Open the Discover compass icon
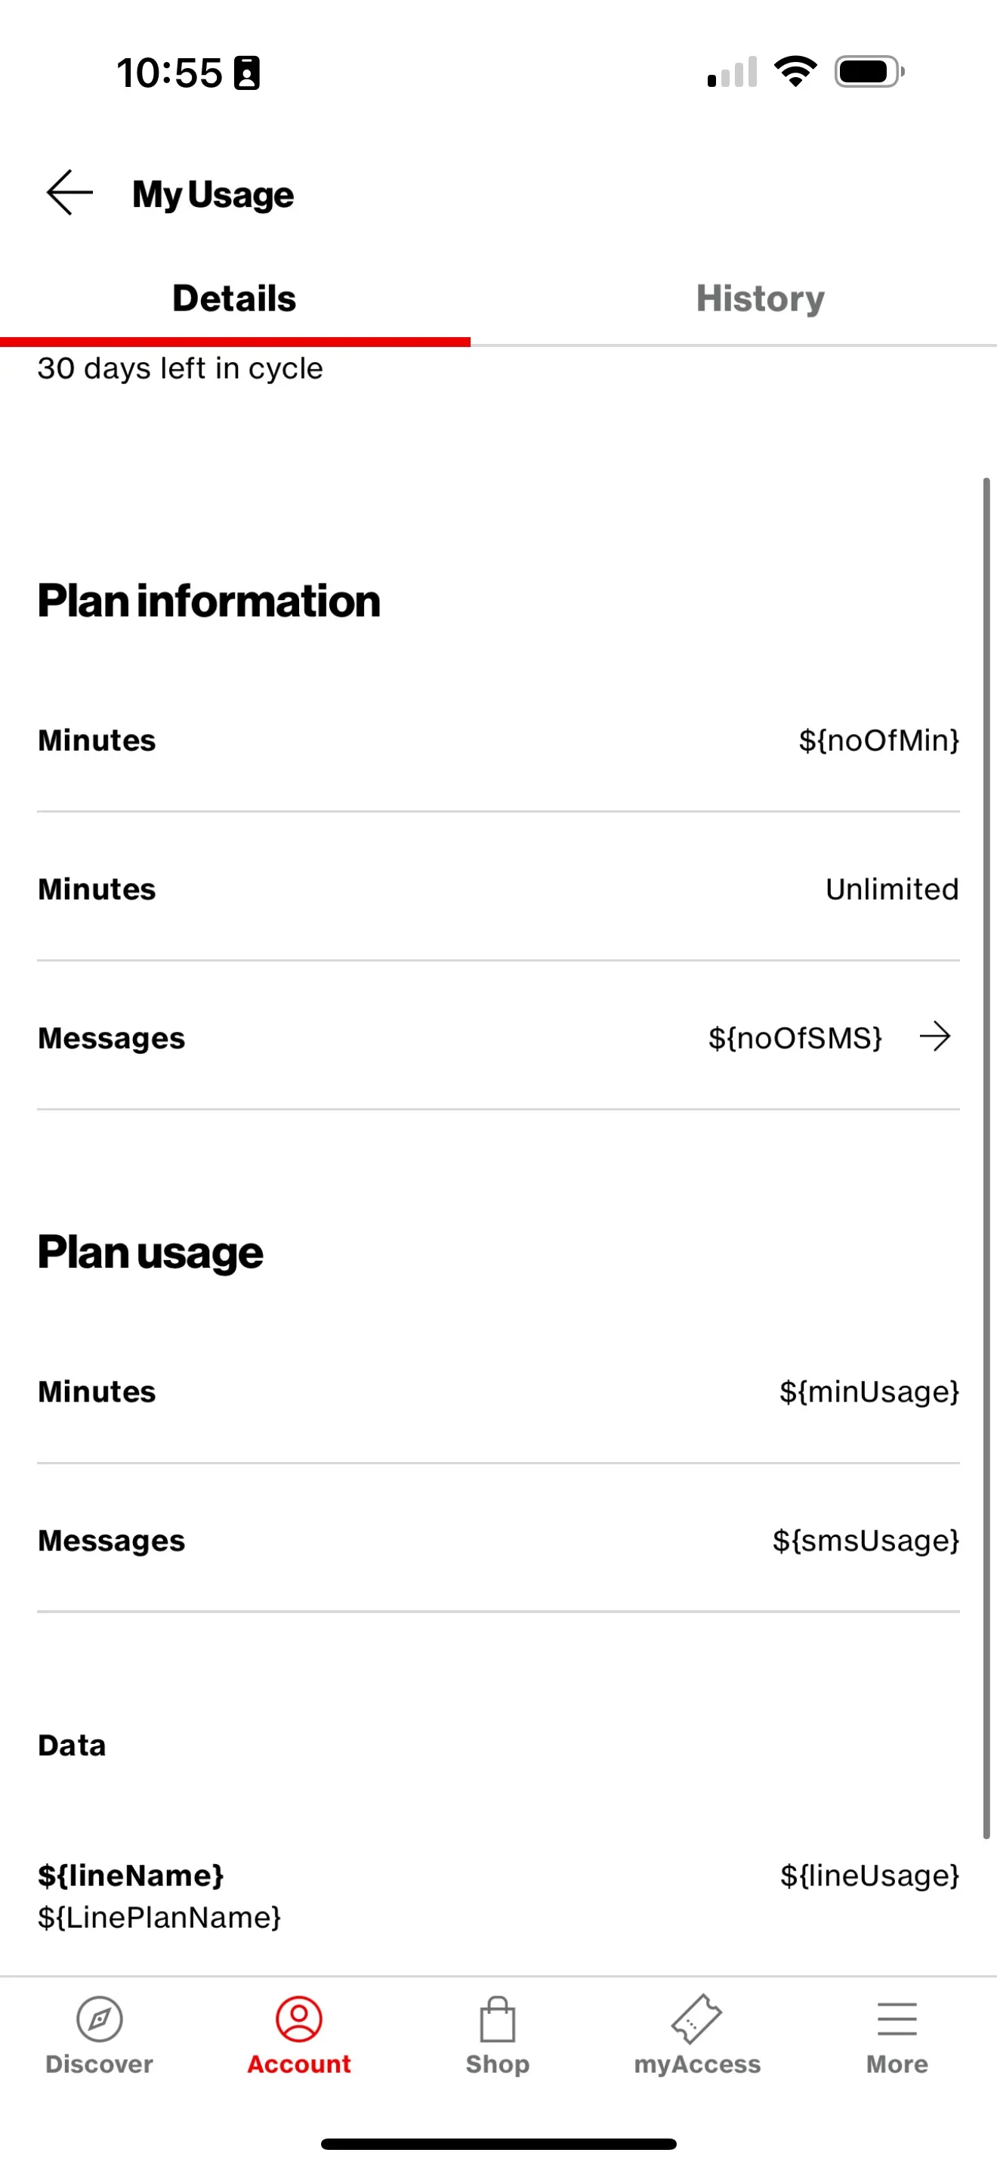 [99, 2018]
